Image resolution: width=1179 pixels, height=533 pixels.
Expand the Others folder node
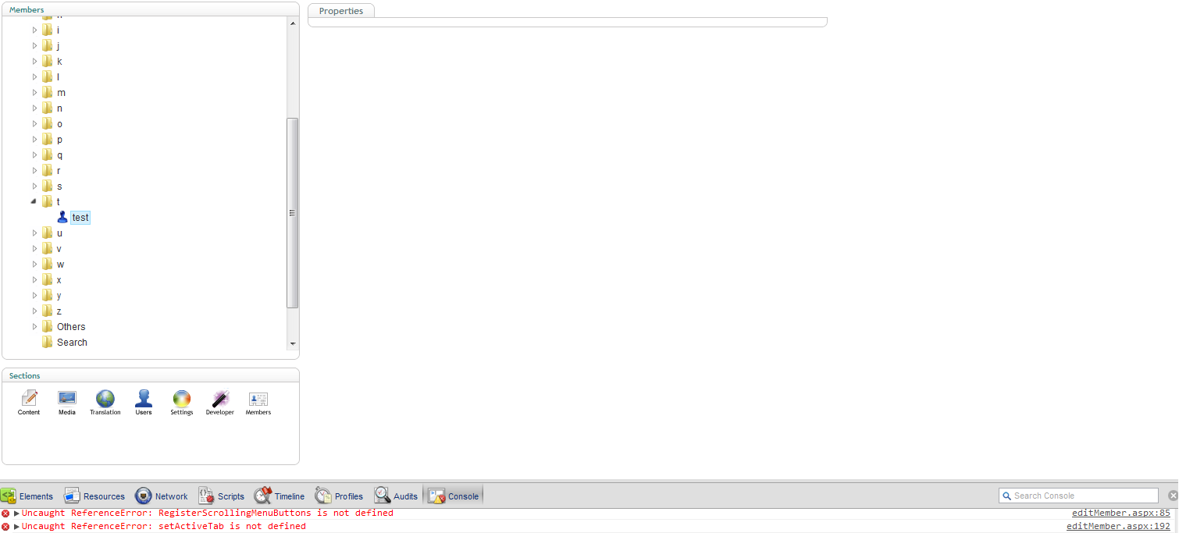pyautogui.click(x=34, y=326)
